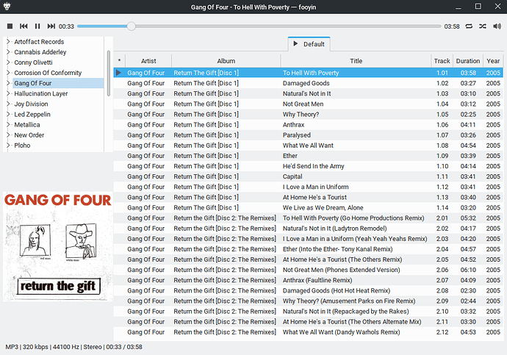Skip to the previous track
Screen dimensions: 507x355
pos(24,26)
